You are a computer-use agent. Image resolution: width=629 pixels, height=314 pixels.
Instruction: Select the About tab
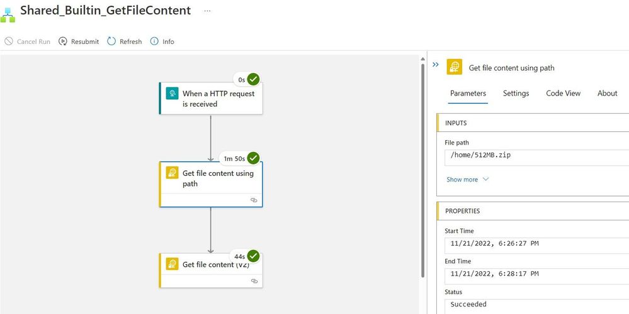607,94
